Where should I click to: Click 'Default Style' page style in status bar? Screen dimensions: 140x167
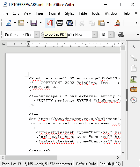point(86,164)
